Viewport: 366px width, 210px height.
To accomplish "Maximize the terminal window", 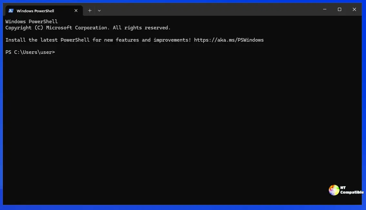I will [x=340, y=10].
